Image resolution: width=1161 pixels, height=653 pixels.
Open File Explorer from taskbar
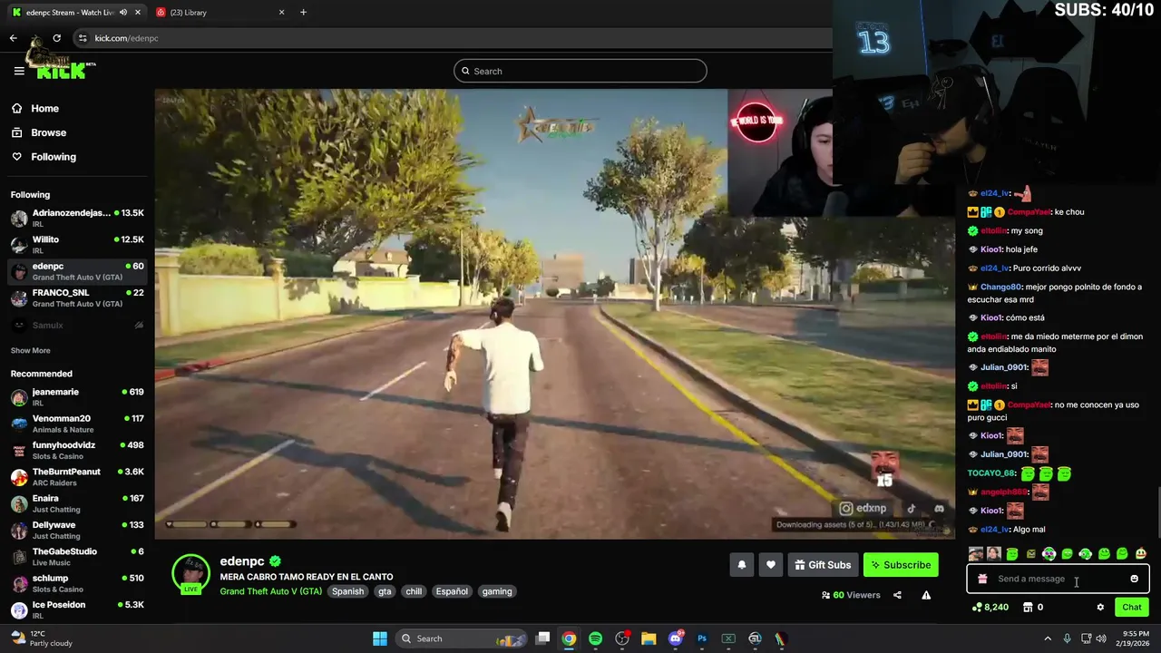tap(649, 638)
